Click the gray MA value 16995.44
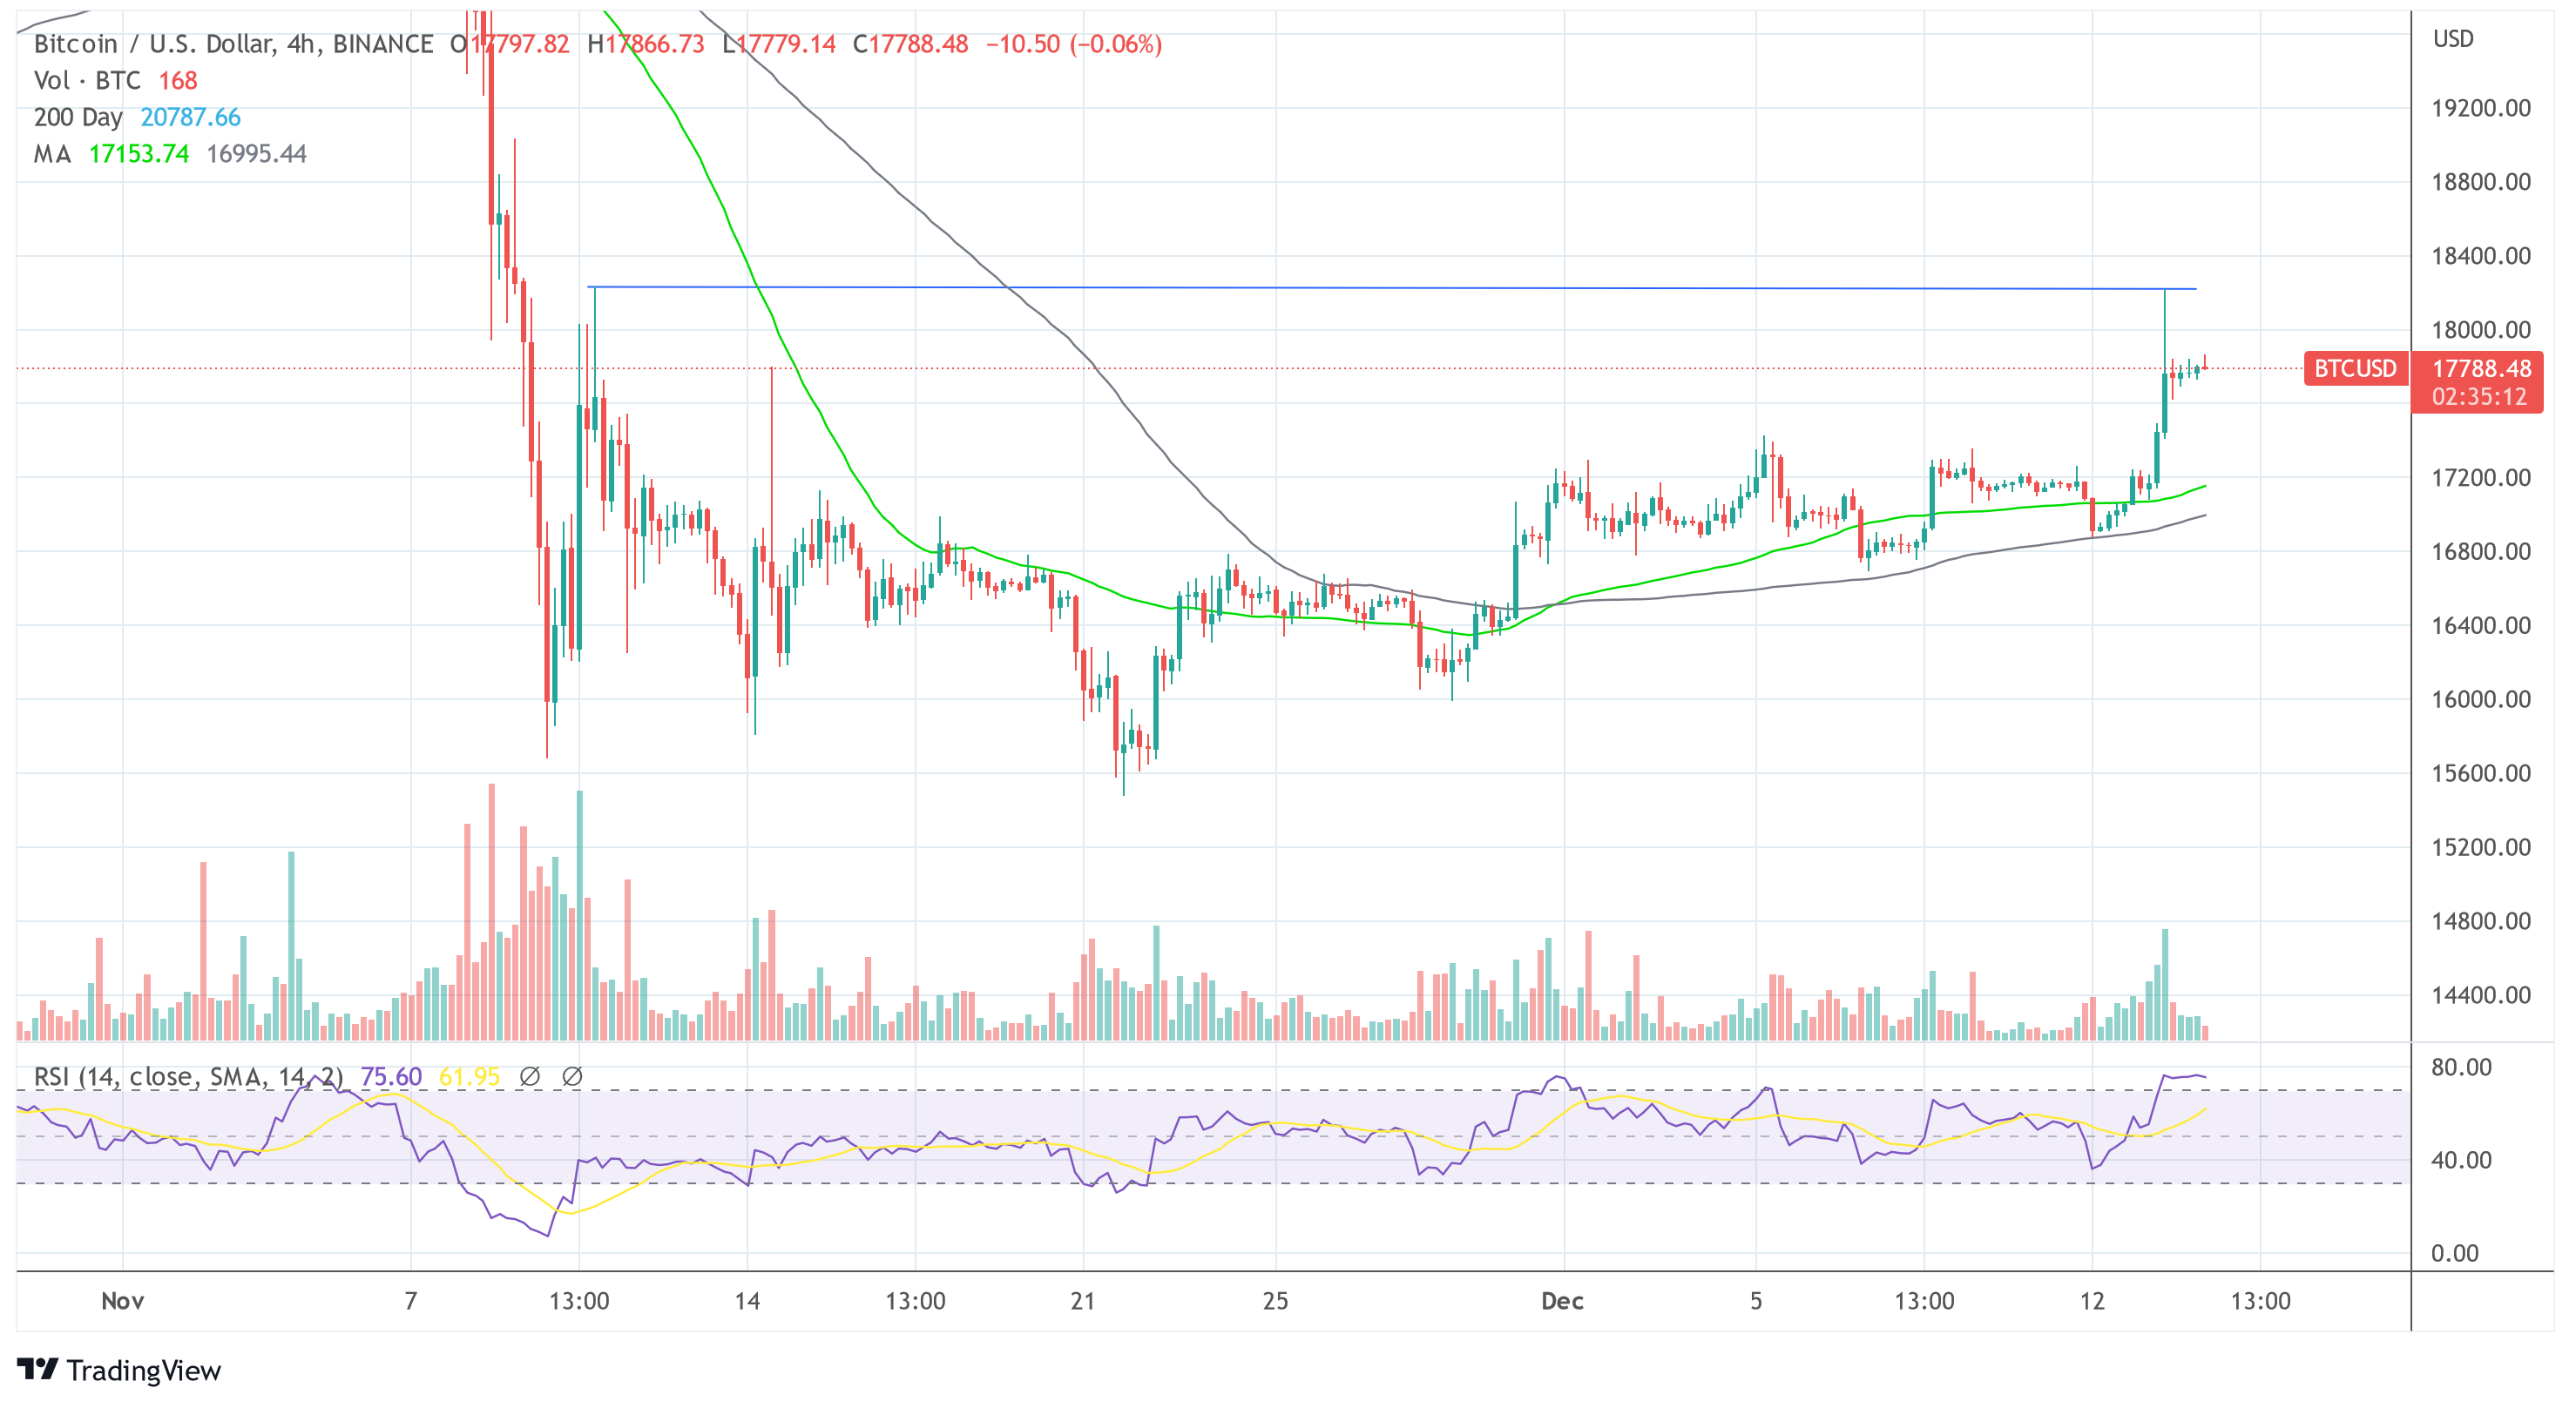 (256, 154)
